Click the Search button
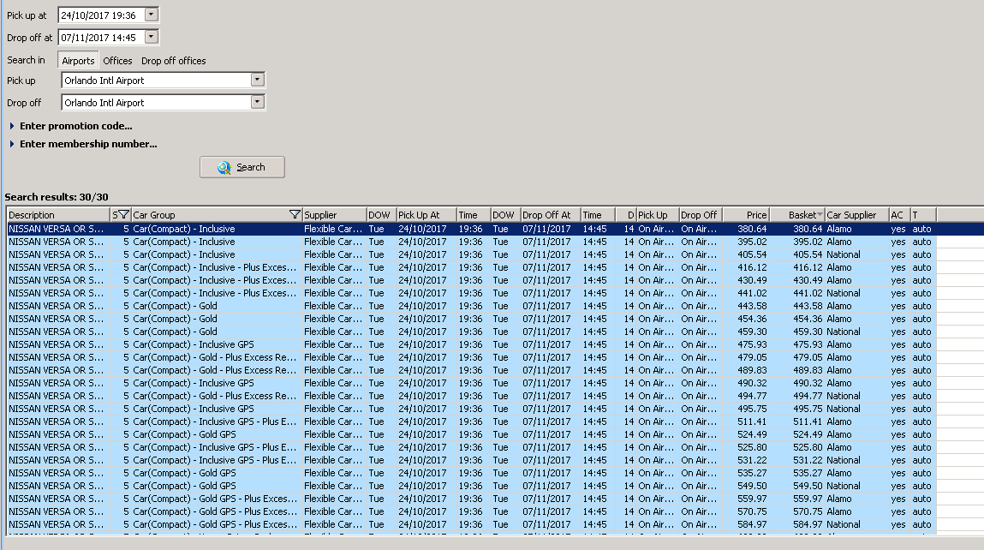Image resolution: width=984 pixels, height=550 pixels. pos(242,167)
